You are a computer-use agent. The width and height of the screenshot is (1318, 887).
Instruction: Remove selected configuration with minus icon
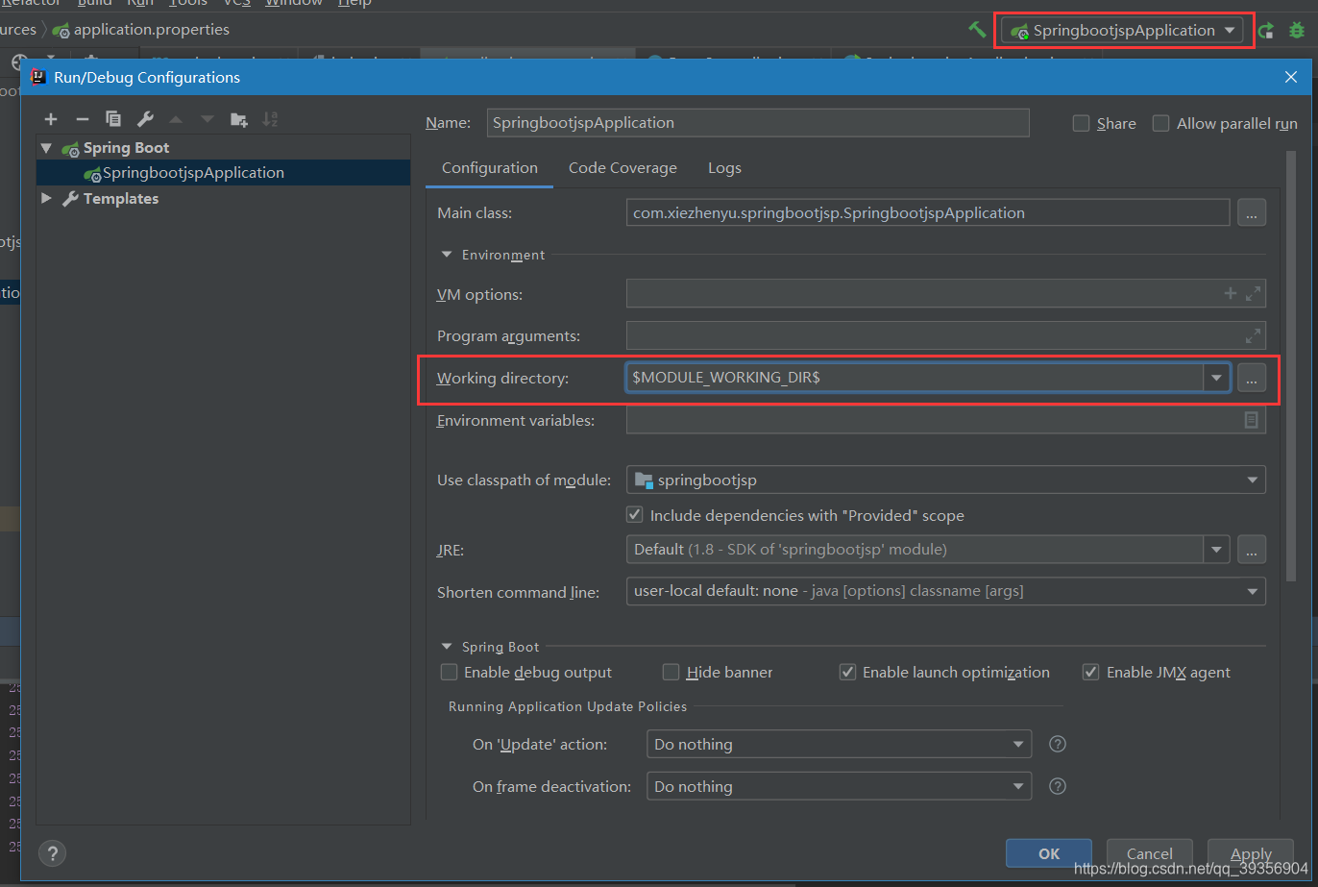(x=82, y=119)
